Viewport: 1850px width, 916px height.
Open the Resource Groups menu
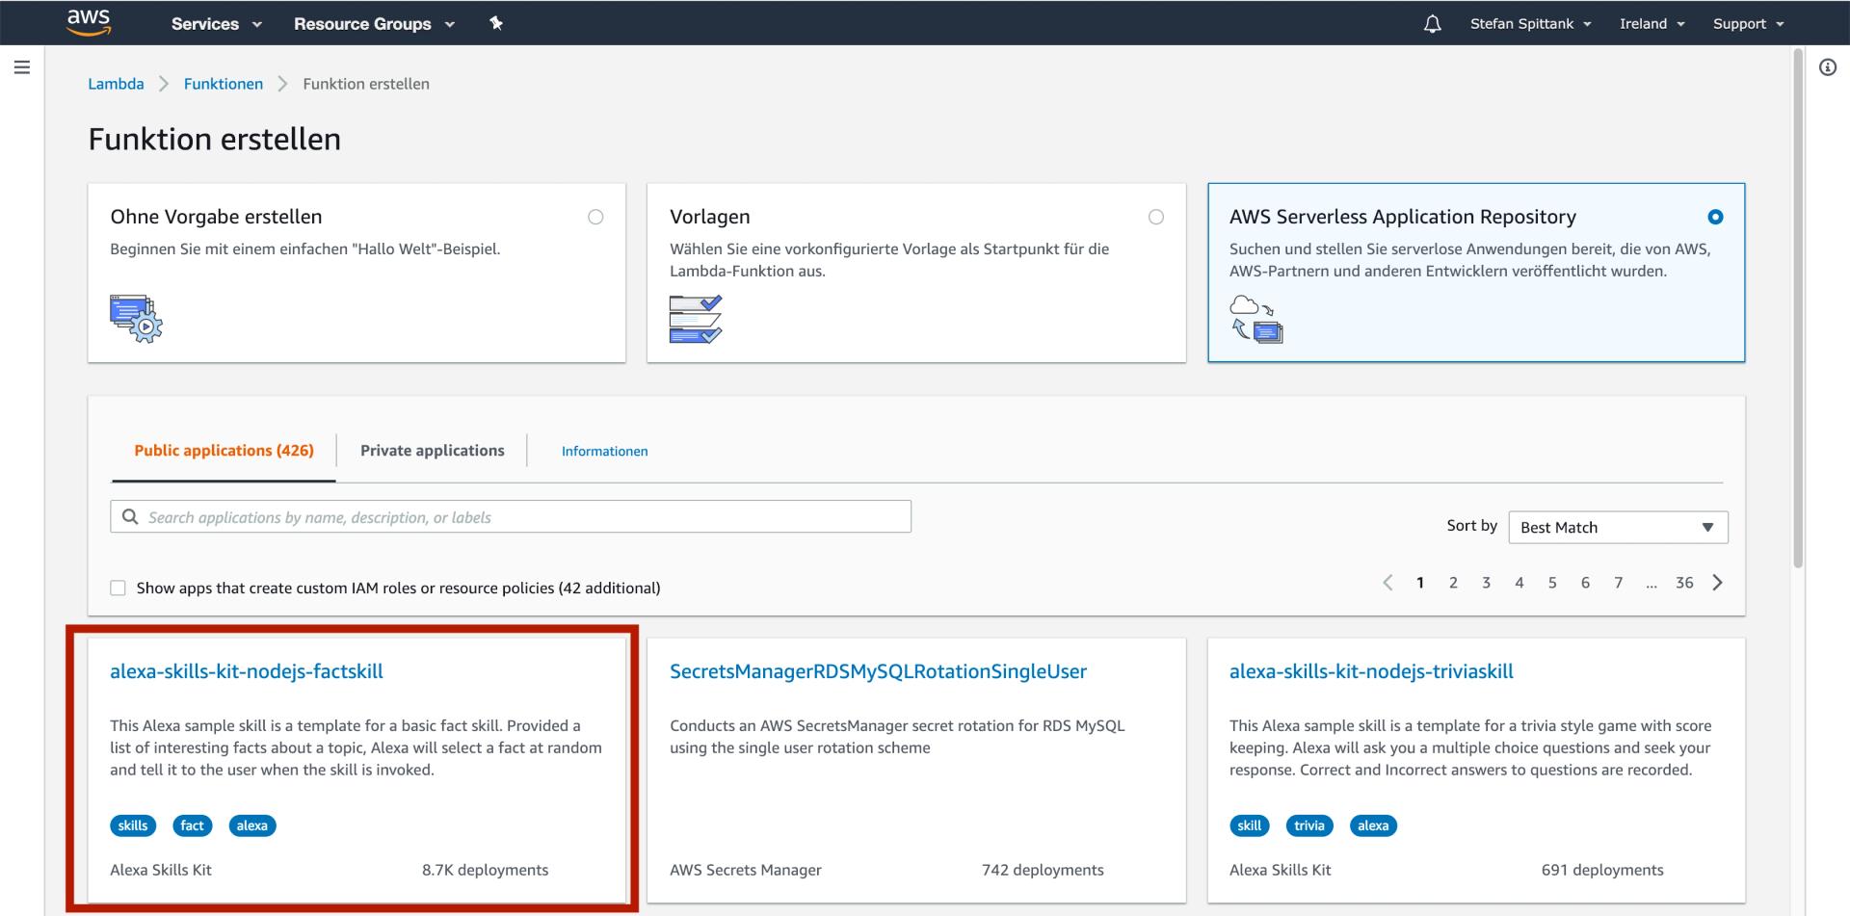click(373, 24)
